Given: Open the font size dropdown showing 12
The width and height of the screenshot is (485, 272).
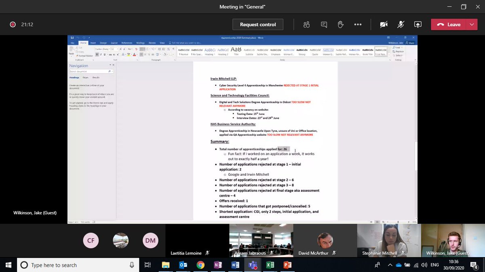Looking at the screenshot, I should point(117,49).
